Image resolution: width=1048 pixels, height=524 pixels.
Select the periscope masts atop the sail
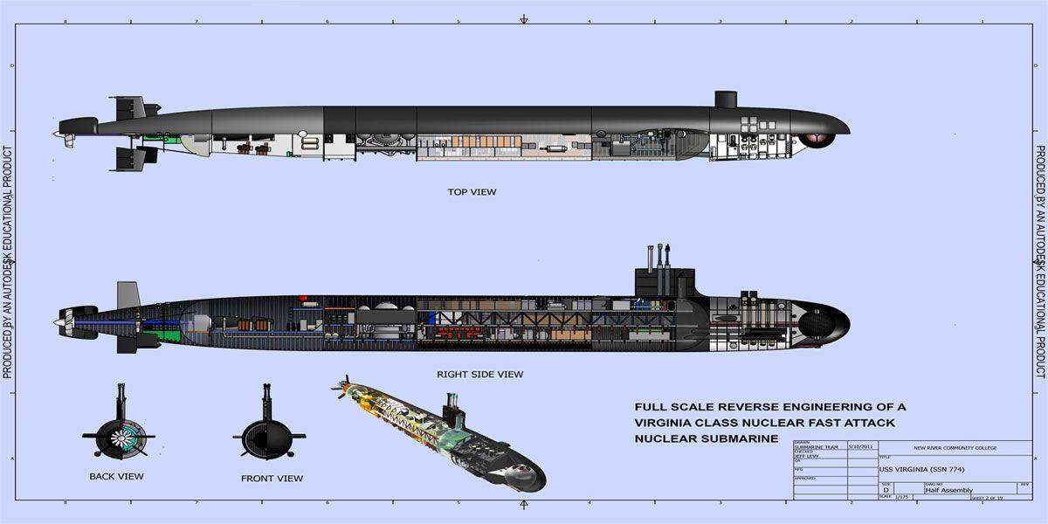[661, 252]
